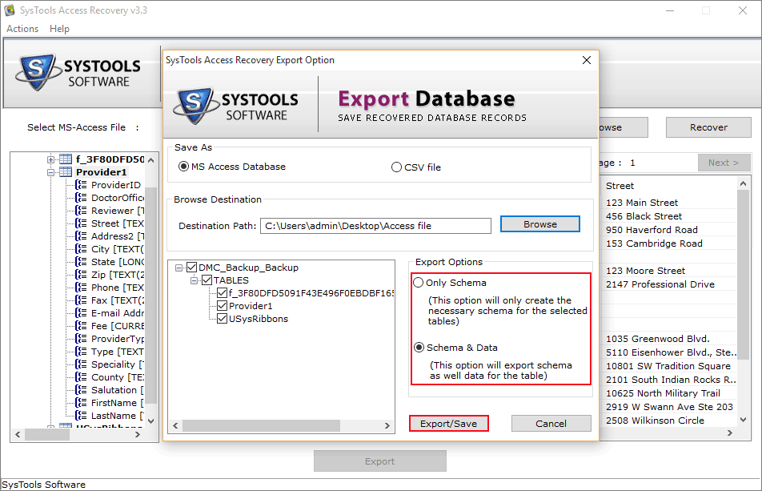
Task: Click the Speciality field icon
Action: 81,364
